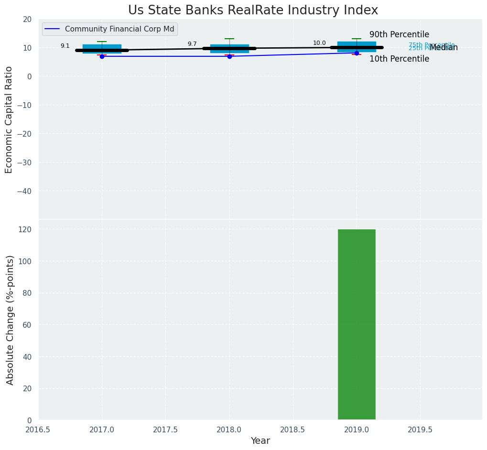487x450 pixels.
Task: Click the Year x-axis label
Action: click(260, 441)
